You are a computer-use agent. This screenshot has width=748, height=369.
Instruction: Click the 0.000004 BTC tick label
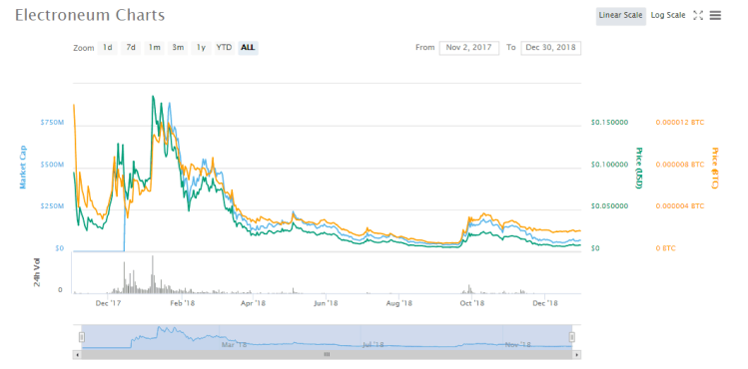[x=680, y=206]
